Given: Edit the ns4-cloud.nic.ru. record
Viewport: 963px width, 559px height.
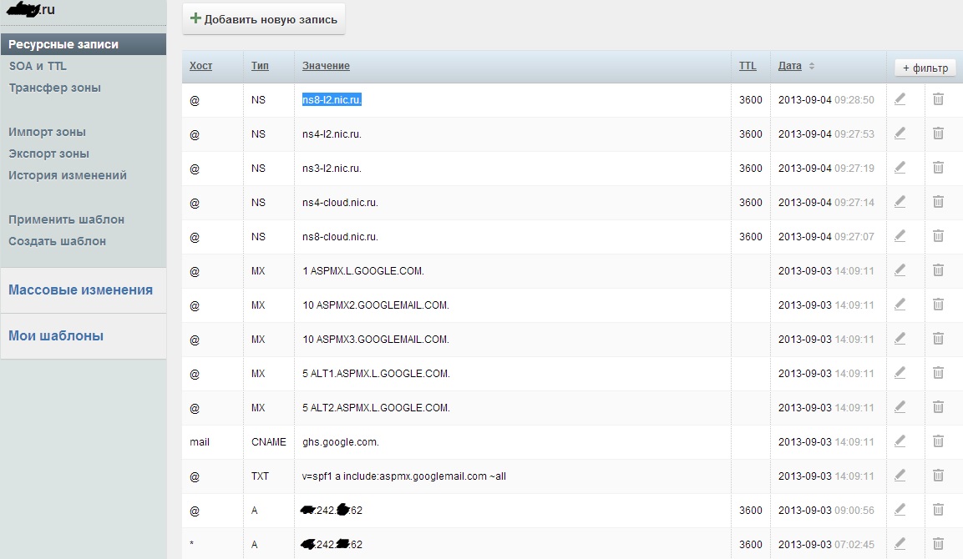Looking at the screenshot, I should 900,202.
